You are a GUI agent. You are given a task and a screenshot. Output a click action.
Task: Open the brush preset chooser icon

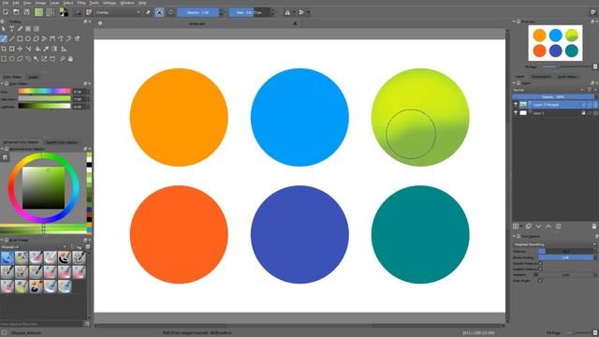pos(89,12)
